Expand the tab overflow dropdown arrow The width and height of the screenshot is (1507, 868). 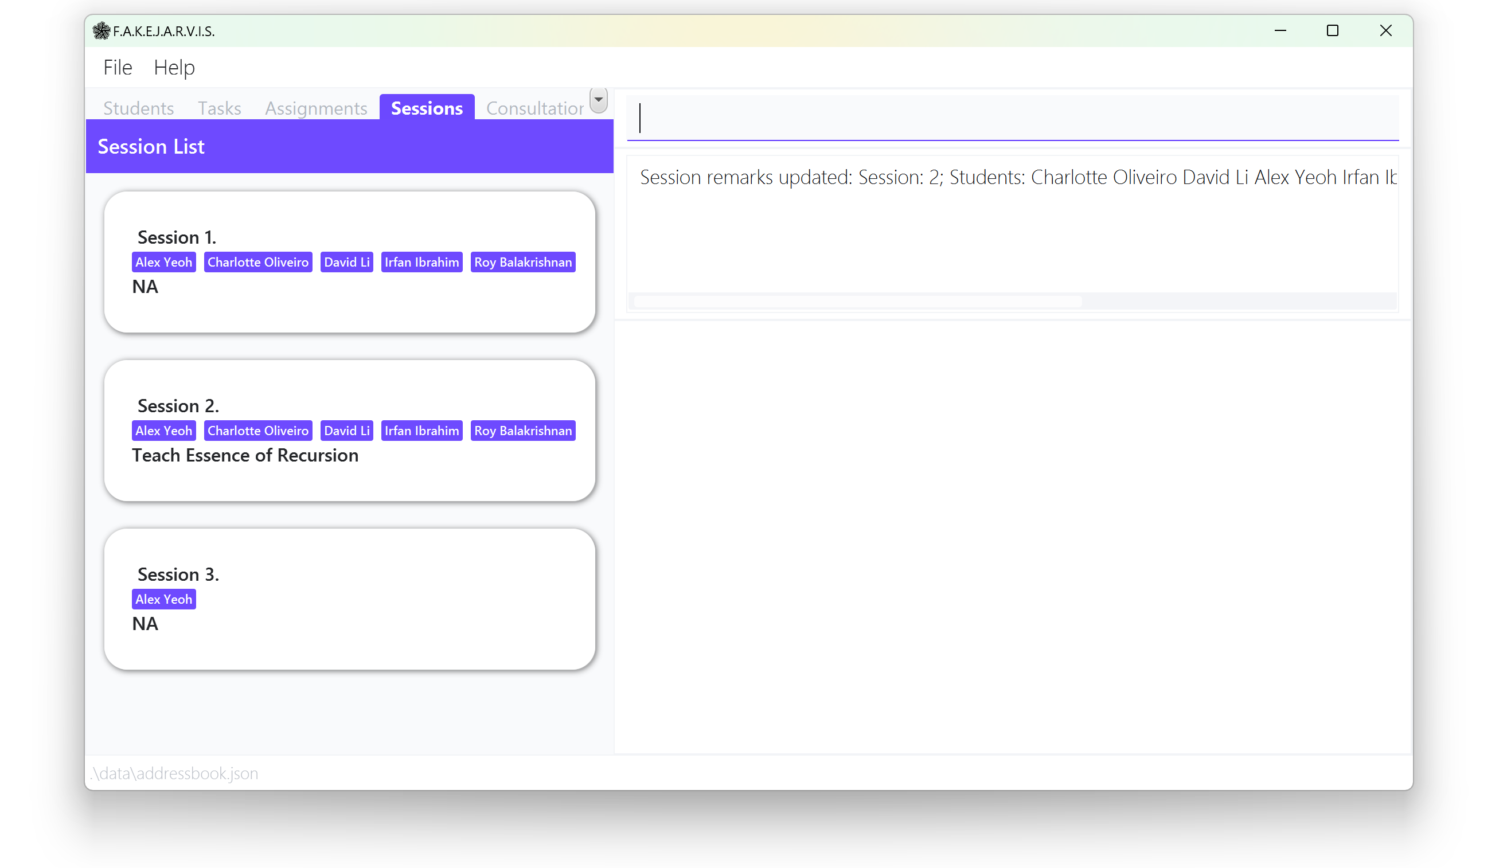coord(599,100)
